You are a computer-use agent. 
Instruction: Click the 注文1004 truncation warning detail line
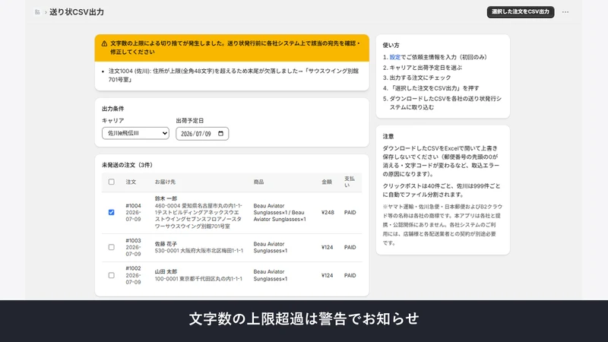(233, 75)
